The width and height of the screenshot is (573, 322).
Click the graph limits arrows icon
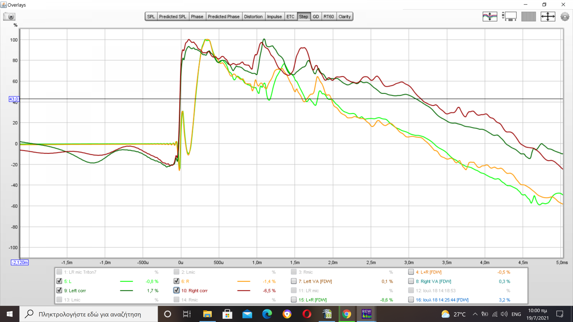[x=548, y=16]
